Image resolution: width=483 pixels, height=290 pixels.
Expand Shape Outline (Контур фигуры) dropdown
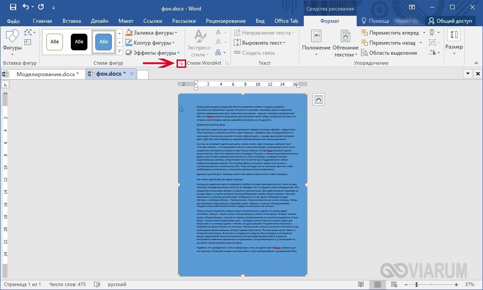(174, 43)
